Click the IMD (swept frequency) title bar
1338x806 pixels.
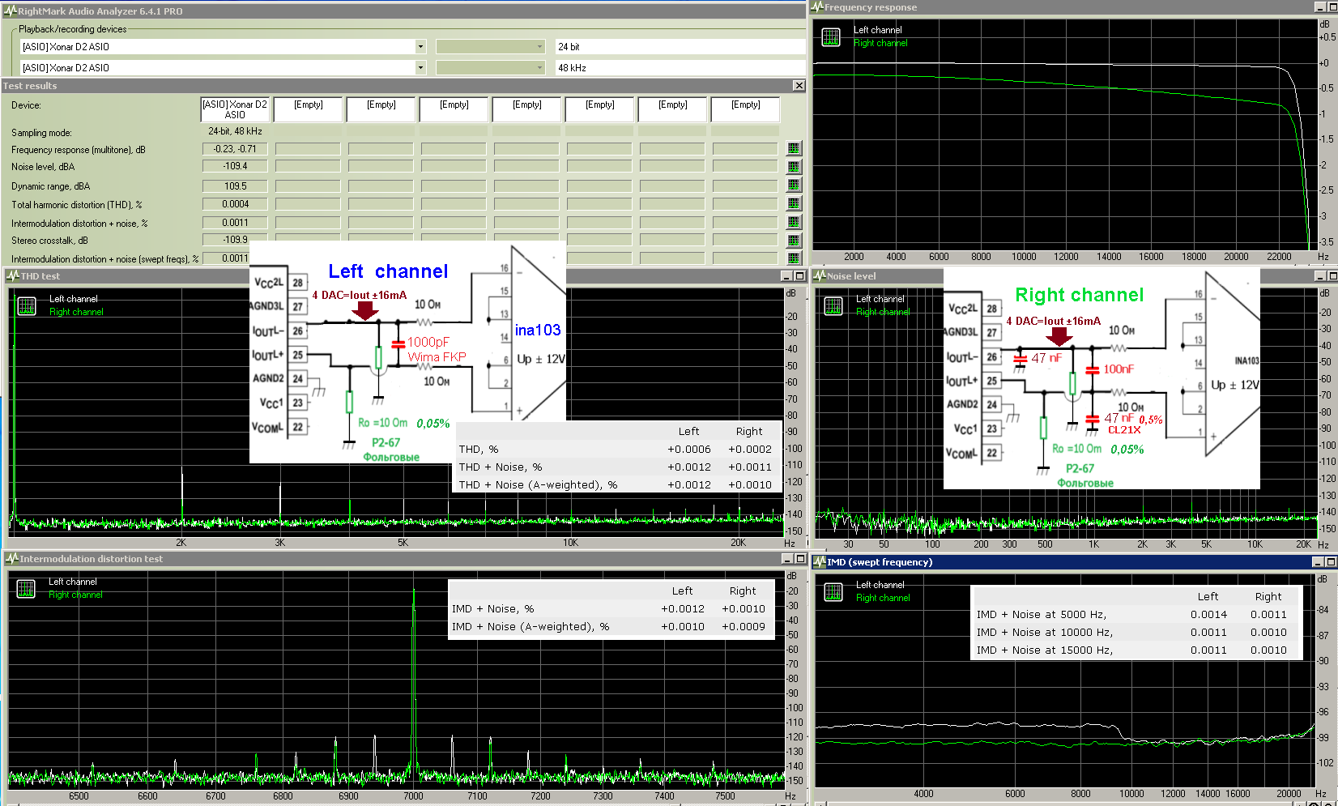1074,562
